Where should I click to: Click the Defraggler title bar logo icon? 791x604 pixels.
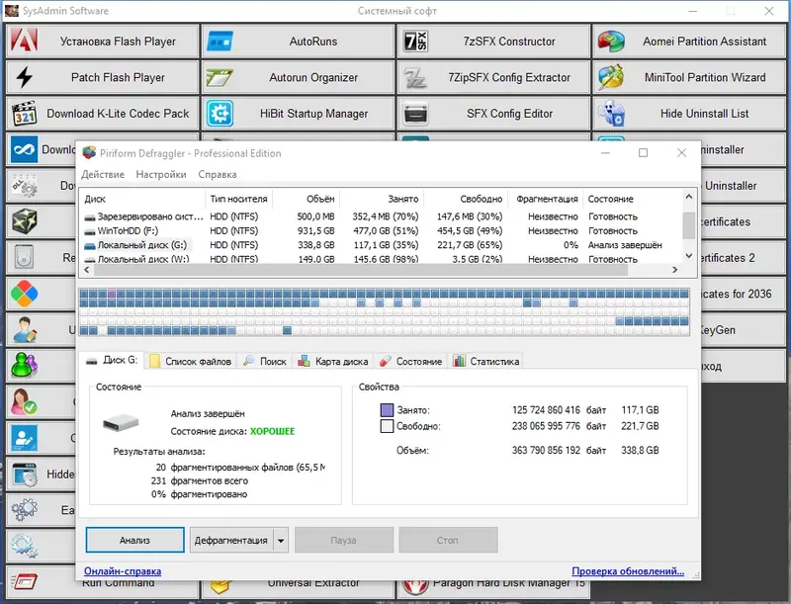click(89, 153)
